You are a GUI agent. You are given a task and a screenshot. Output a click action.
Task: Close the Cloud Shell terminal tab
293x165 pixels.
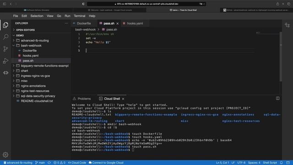(123, 99)
